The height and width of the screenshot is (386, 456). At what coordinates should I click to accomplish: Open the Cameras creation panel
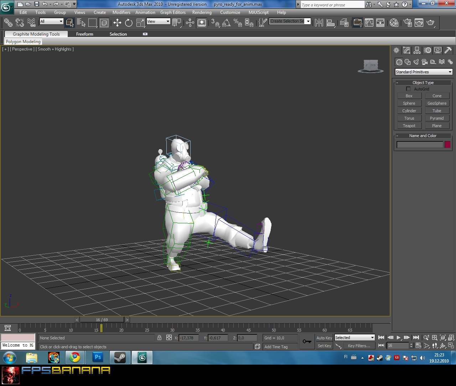[425, 62]
